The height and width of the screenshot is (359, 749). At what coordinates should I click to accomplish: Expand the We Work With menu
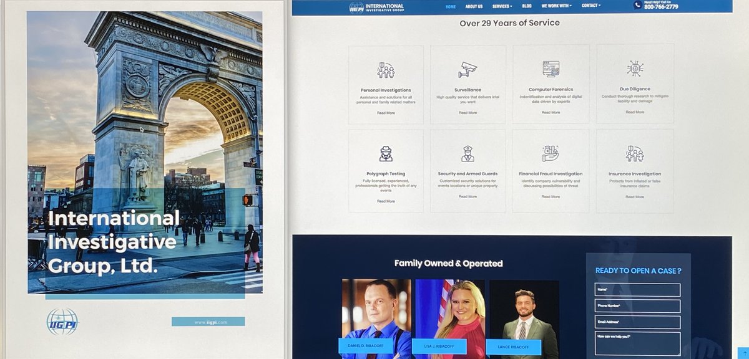pyautogui.click(x=557, y=6)
